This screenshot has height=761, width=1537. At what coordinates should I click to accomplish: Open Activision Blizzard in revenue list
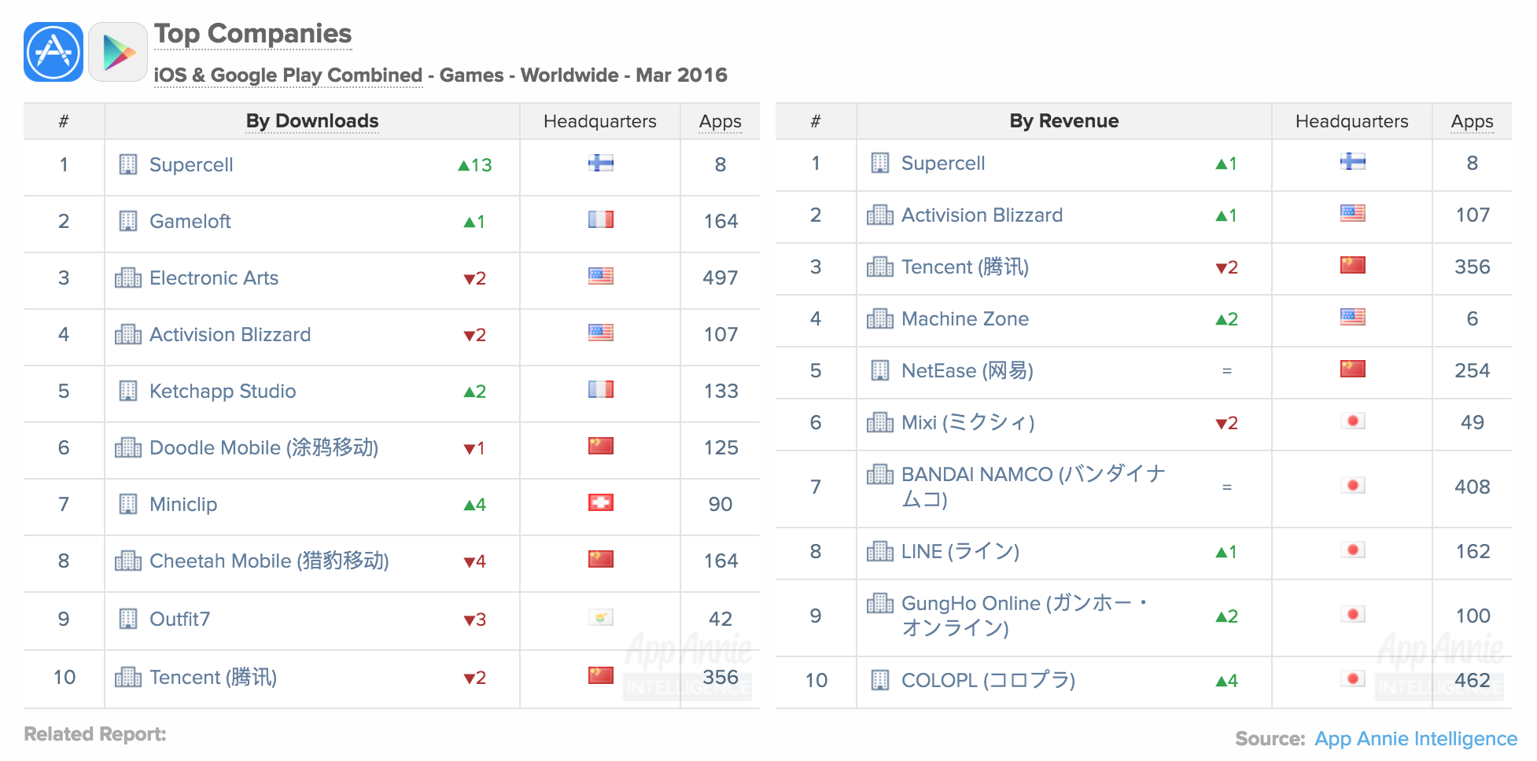pos(982,215)
